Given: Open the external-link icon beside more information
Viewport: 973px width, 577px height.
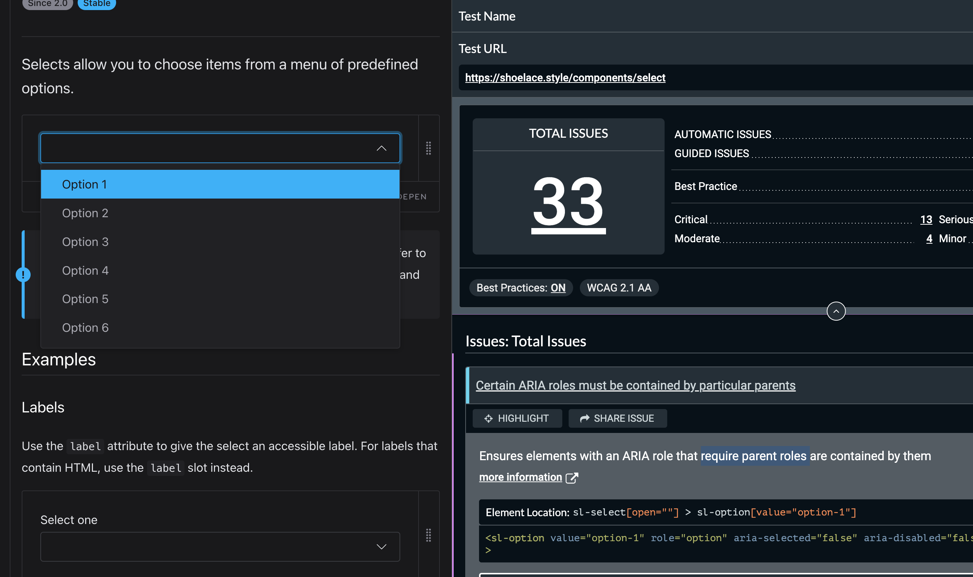Looking at the screenshot, I should click(572, 478).
